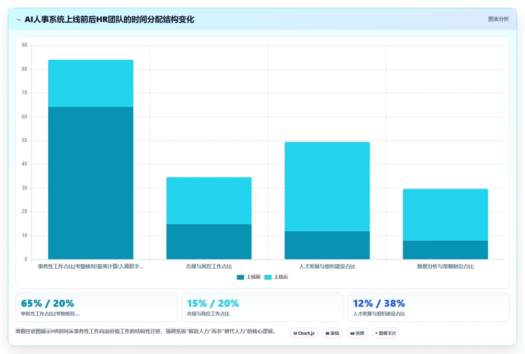Screen dimensions: 525x354
Task: Click the 上线后 segment of 数据分析与策略制定 bar
Action: pyautogui.click(x=446, y=215)
